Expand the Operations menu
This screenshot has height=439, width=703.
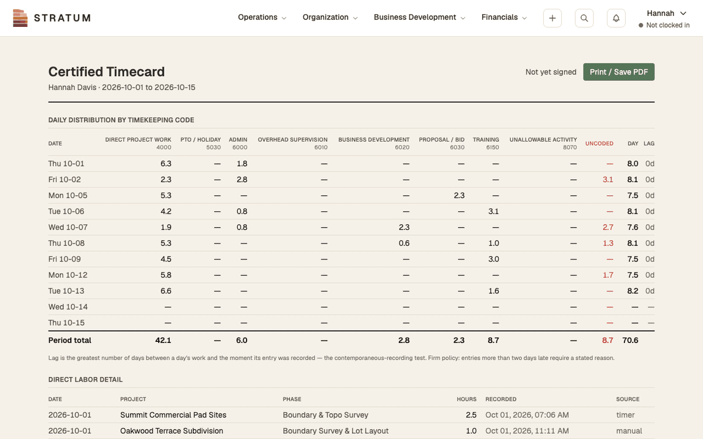click(x=262, y=18)
